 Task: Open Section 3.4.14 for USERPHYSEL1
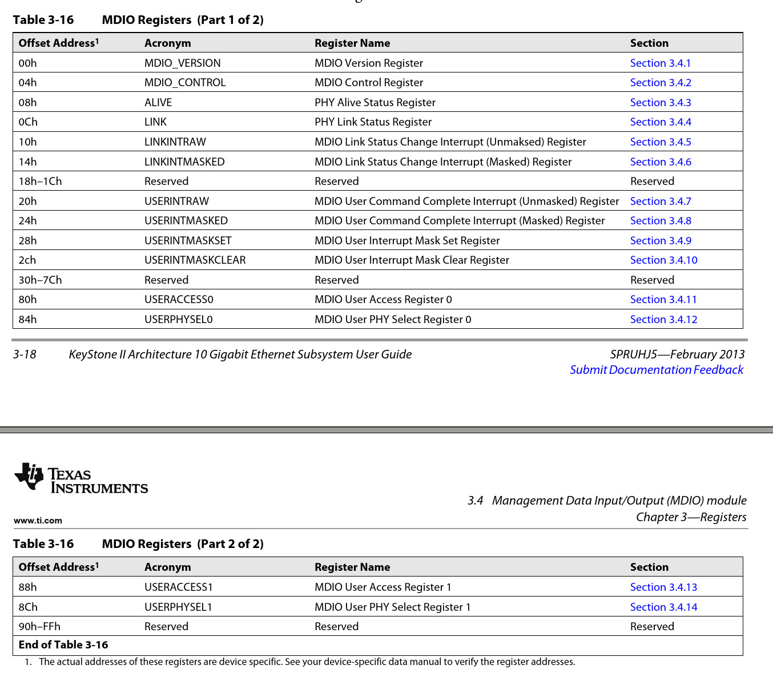pos(663,607)
